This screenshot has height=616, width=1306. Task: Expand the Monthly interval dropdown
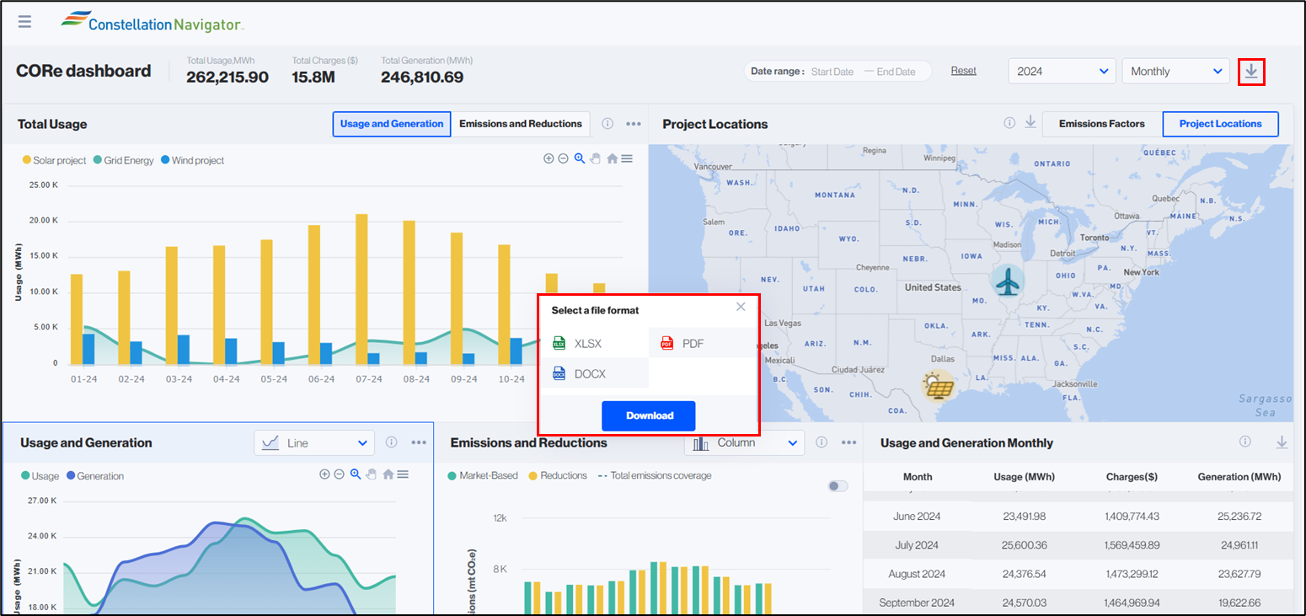pyautogui.click(x=1176, y=72)
